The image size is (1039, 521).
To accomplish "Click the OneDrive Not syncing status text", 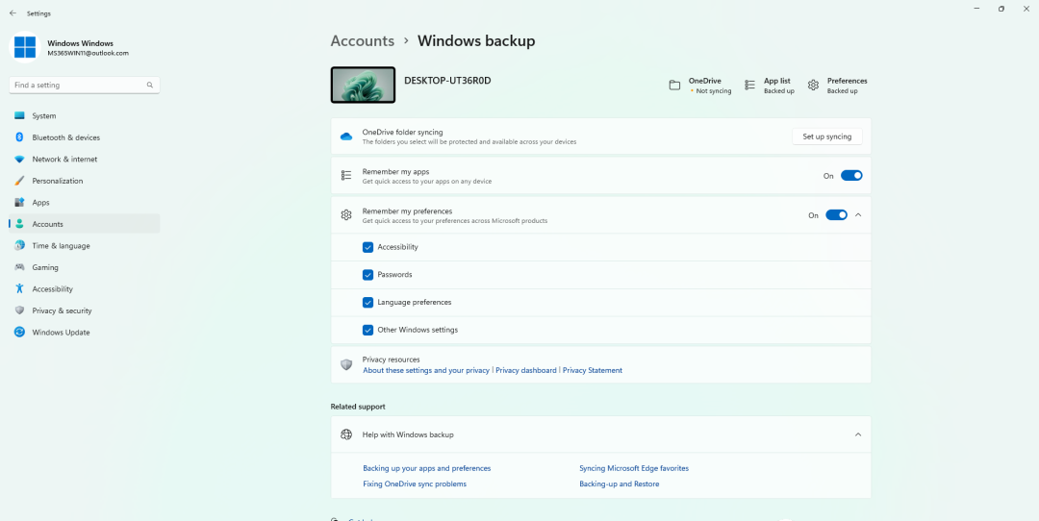I will click(x=714, y=91).
